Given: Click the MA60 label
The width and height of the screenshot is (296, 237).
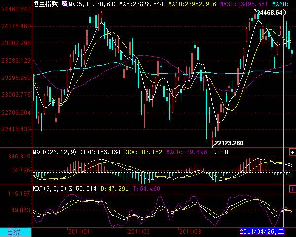Looking at the screenshot, I should point(281,4).
